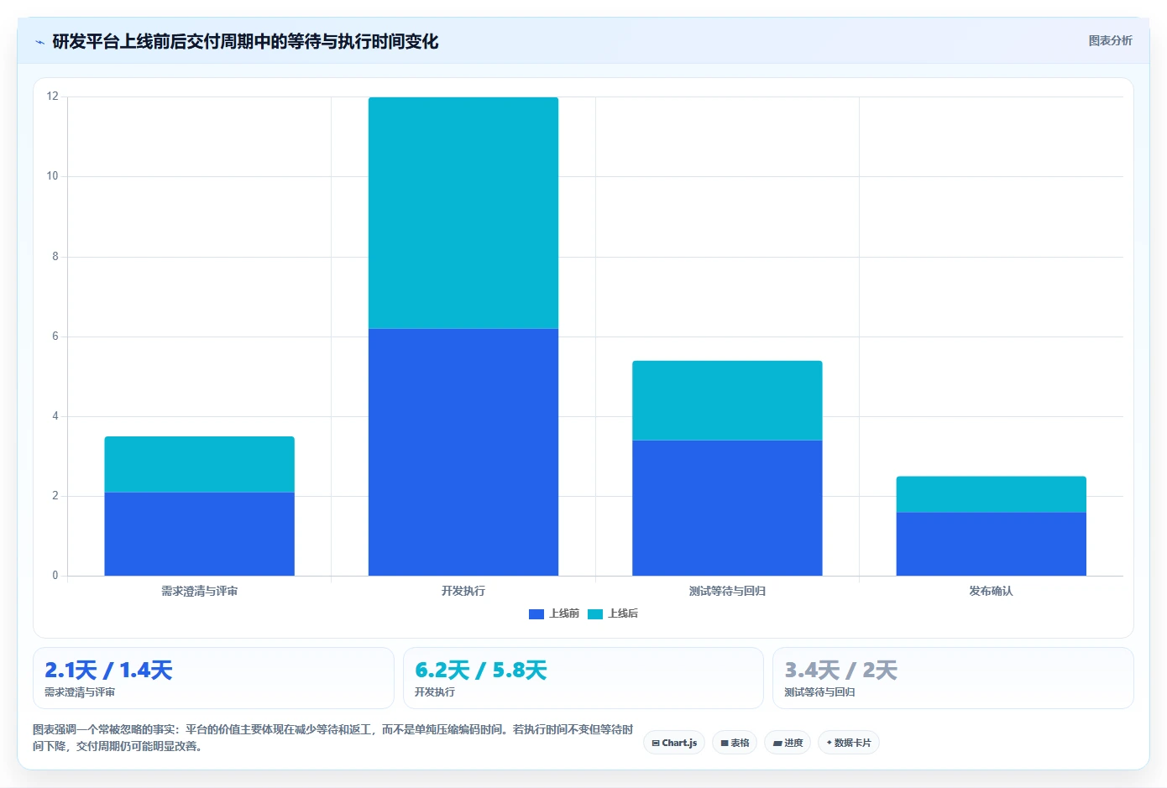Image resolution: width=1167 pixels, height=788 pixels.
Task: Click the cyan 上线后 bar for 测试等待与回归
Action: [727, 400]
